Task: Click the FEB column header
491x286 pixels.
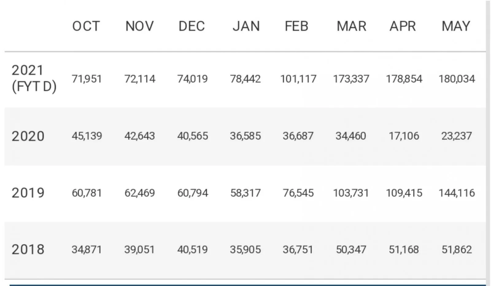Action: click(x=296, y=26)
